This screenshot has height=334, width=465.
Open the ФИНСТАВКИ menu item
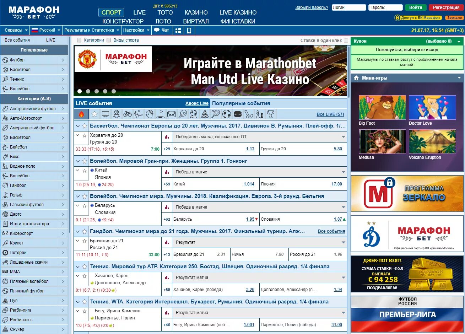point(238,21)
